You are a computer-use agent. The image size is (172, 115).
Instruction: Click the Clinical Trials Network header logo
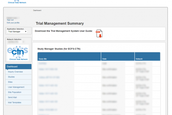click(x=17, y=2)
